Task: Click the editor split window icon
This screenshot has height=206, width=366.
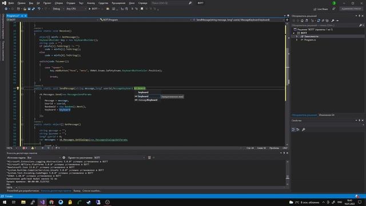Action: click(x=287, y=20)
